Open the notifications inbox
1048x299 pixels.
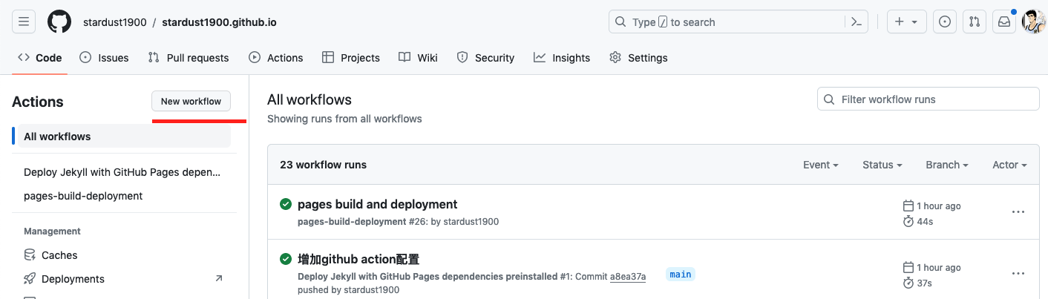1004,22
